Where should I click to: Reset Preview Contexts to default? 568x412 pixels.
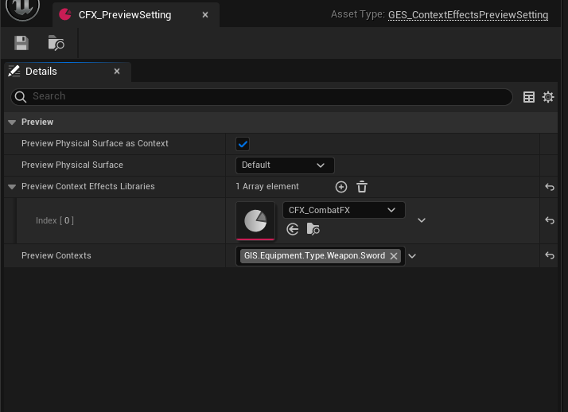tap(550, 255)
